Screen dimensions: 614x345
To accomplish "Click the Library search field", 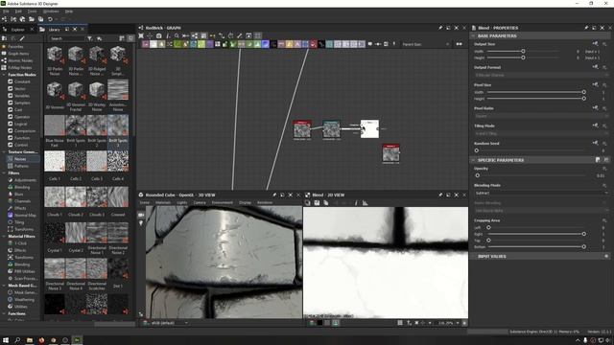I will [x=66, y=38].
